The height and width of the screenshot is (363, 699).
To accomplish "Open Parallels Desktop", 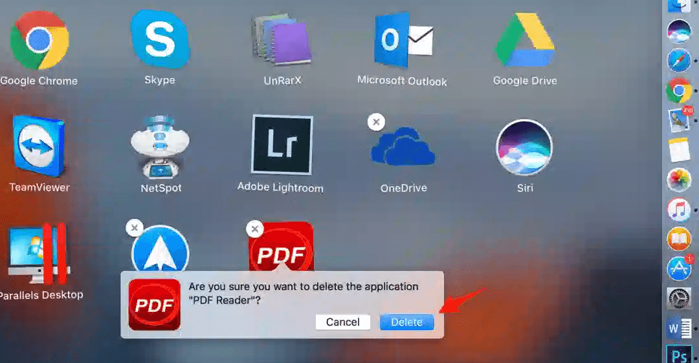I will pyautogui.click(x=39, y=254).
